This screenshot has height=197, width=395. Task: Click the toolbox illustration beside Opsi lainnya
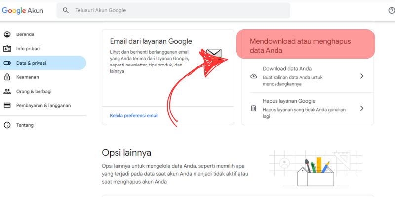click(316, 168)
